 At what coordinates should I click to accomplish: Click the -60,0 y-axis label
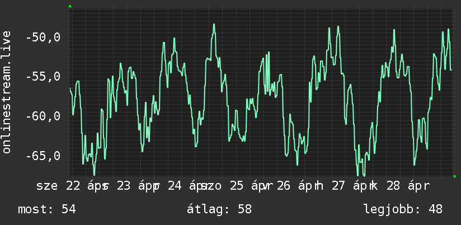pos(43,116)
